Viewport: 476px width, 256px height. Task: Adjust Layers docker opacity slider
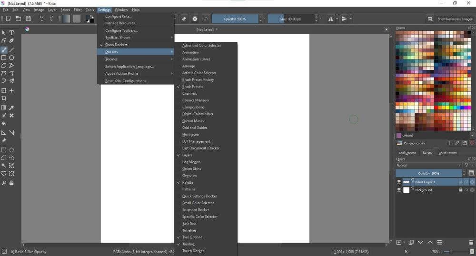[x=428, y=173]
